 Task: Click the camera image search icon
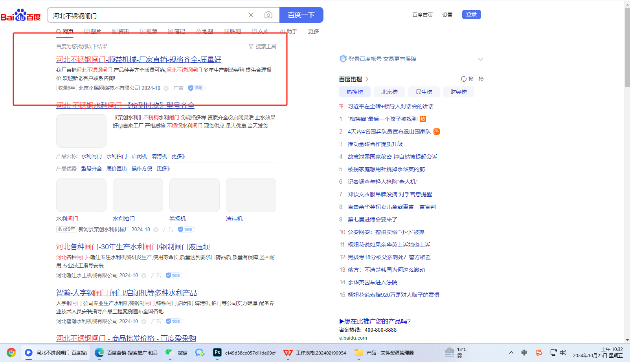click(268, 15)
